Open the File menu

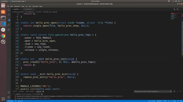pos(8,7)
